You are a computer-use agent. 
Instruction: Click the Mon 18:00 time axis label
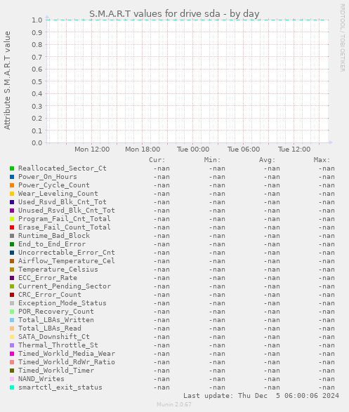tap(143, 149)
